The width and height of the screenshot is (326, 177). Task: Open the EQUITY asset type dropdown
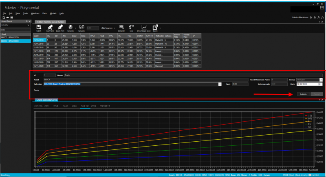click(x=29, y=25)
